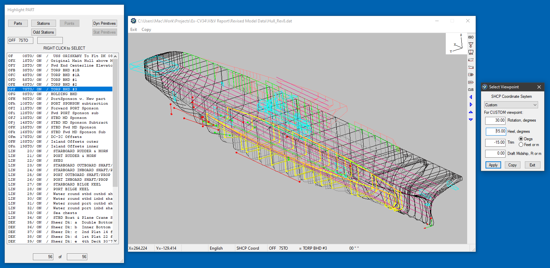550x268 pixels.
Task: Choose the starboard profile view icon
Action: 471,60
